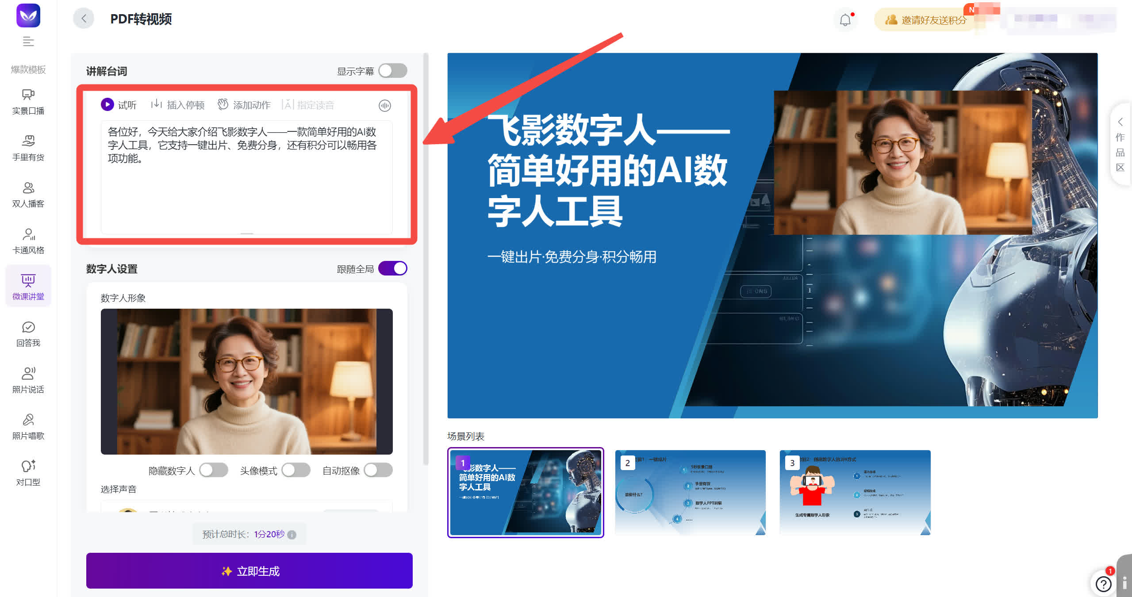Click 插入停顿 to insert a pause
The width and height of the screenshot is (1132, 597).
[178, 105]
